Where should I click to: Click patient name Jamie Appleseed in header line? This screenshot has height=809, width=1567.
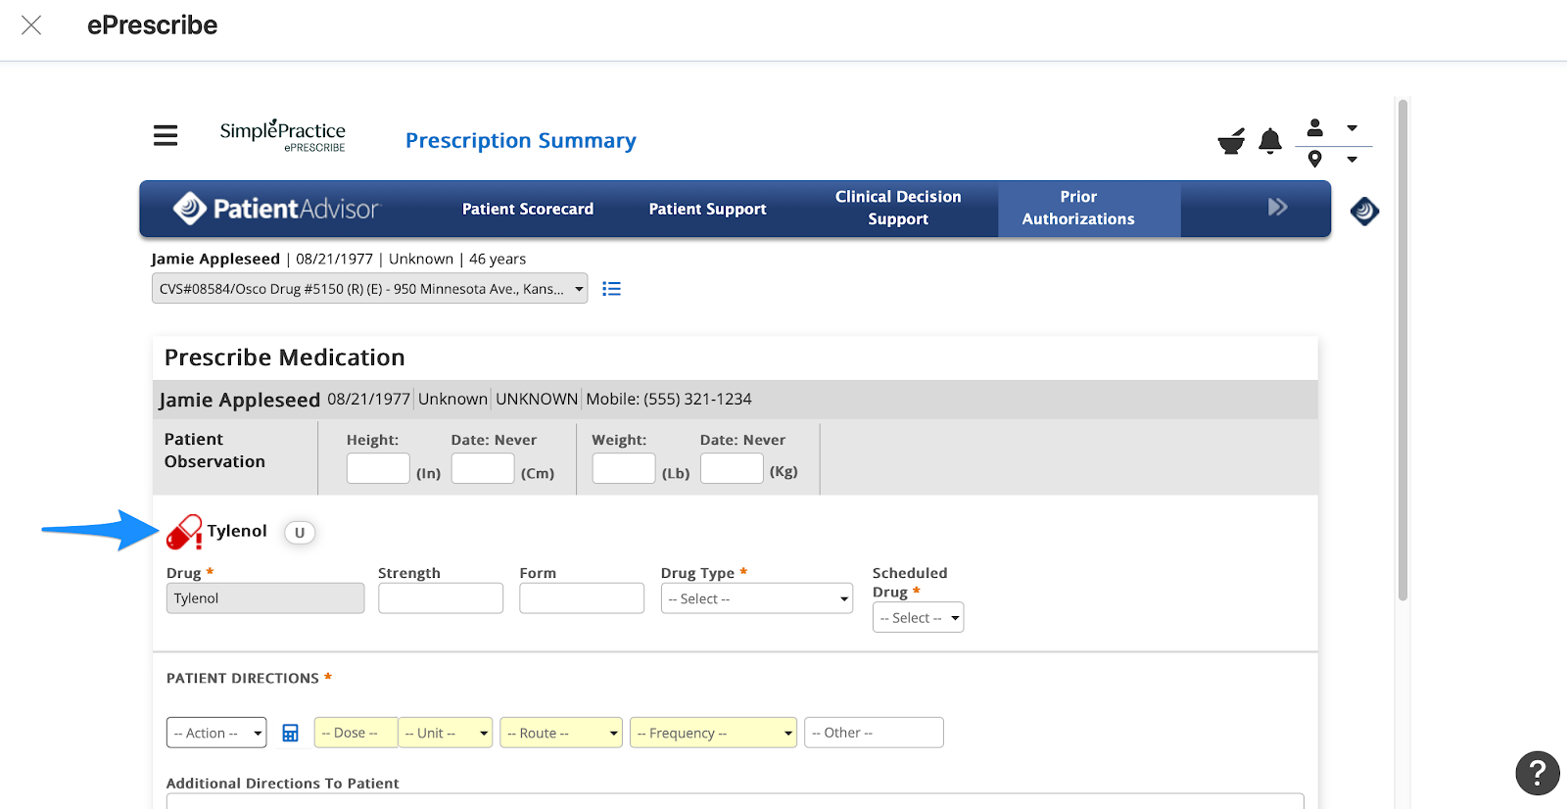pyautogui.click(x=215, y=259)
